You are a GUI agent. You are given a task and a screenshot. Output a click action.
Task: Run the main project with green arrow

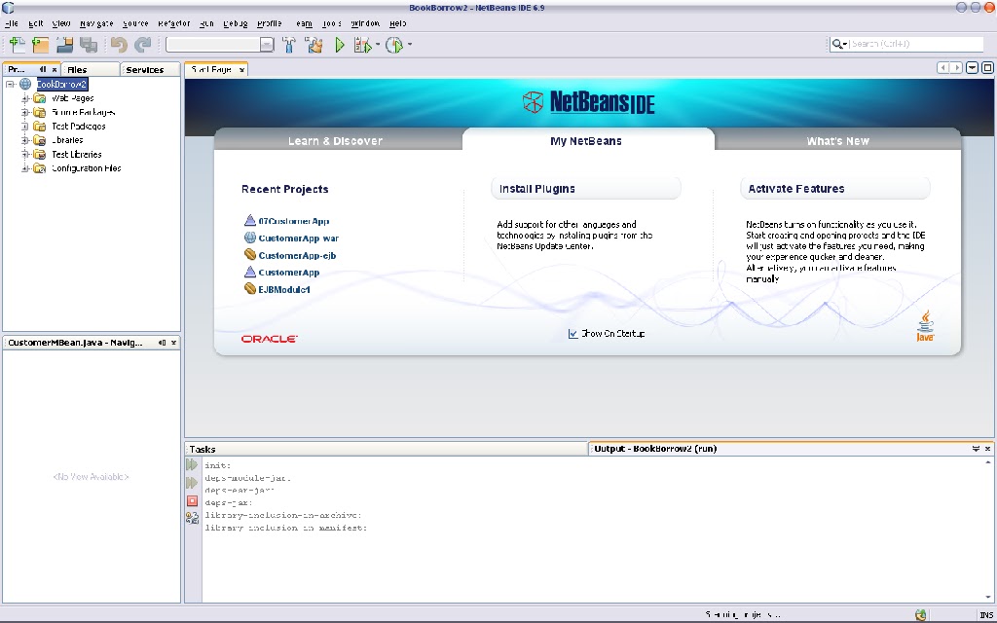[x=340, y=45]
